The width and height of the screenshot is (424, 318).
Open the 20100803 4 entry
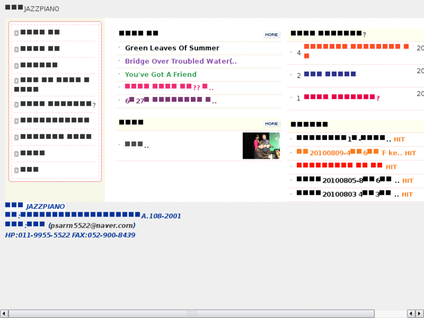348,194
